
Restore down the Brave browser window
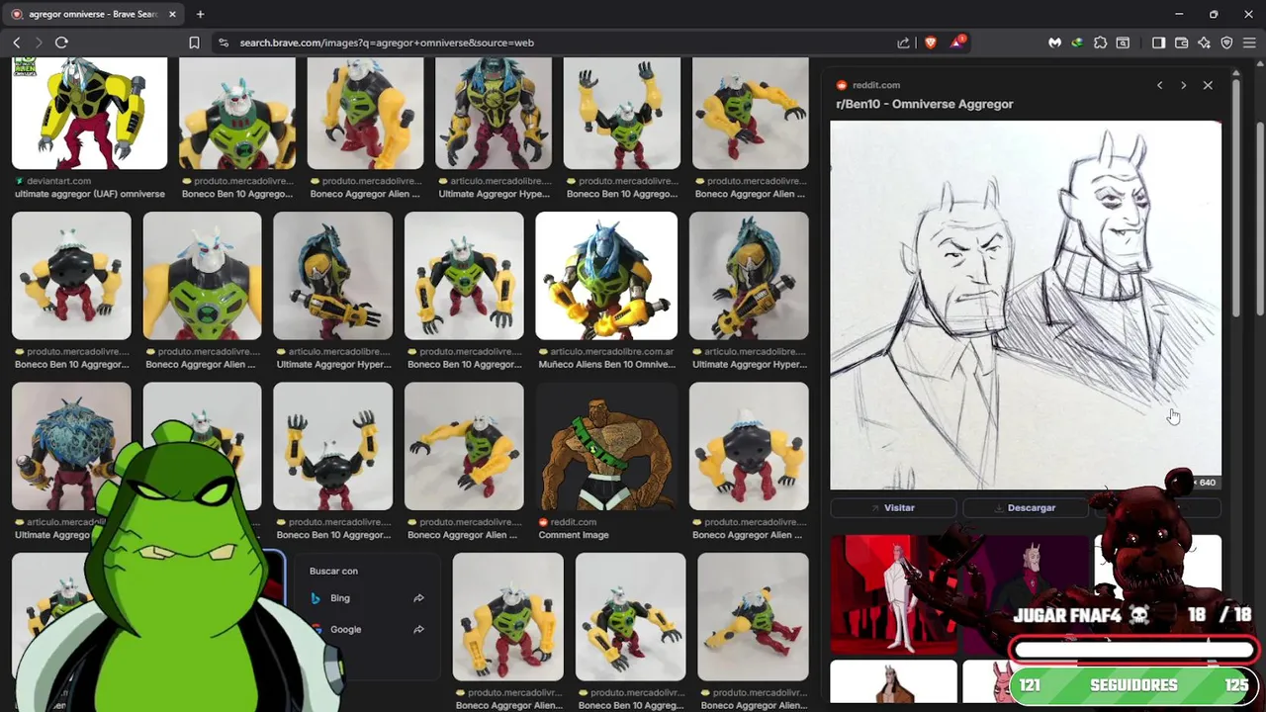[x=1214, y=14]
